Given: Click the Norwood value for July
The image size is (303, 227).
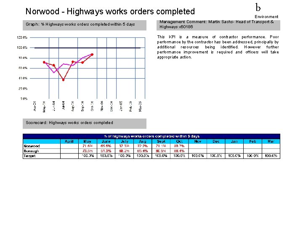Looking at the screenshot, I should click(x=124, y=146).
